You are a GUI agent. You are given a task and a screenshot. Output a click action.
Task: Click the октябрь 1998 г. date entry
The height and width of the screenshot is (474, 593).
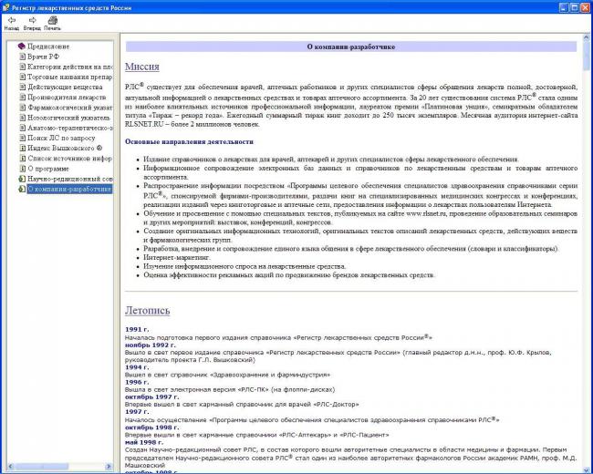click(x=152, y=428)
